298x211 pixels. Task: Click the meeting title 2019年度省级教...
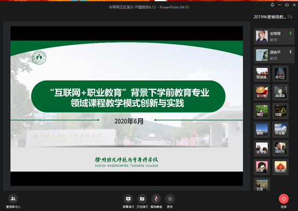[270, 17]
